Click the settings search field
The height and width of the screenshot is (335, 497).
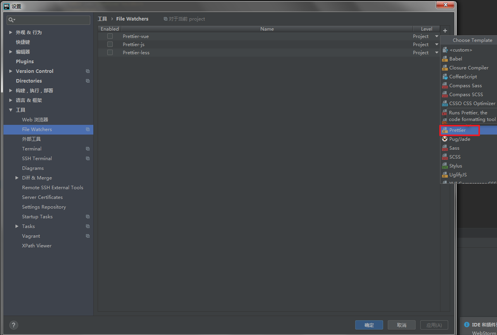tap(48, 20)
